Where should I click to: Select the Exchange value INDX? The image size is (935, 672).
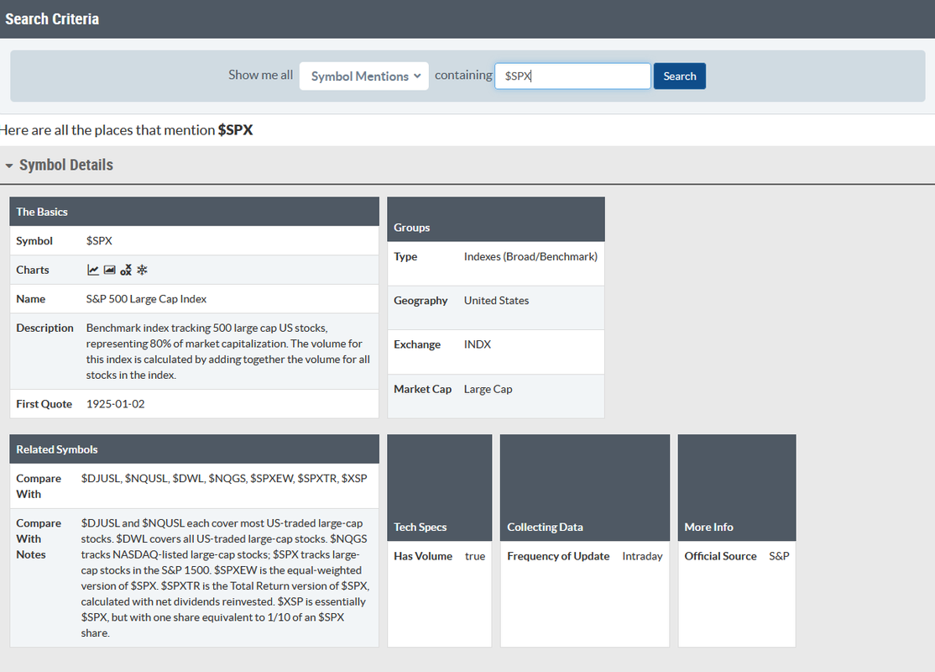(x=478, y=345)
